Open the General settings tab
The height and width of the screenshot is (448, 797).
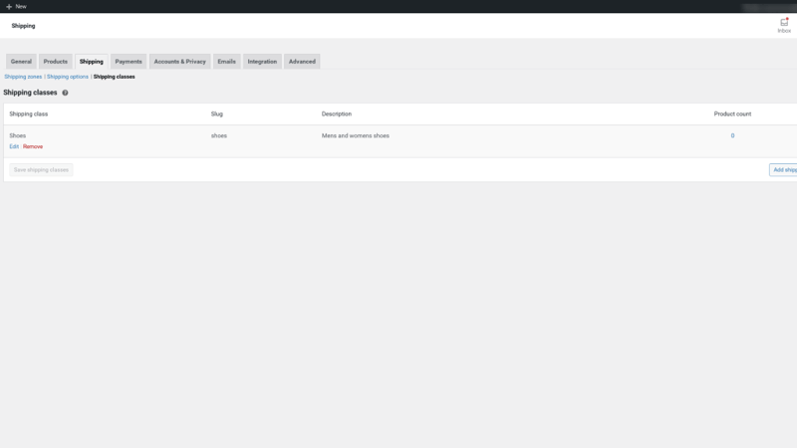(x=21, y=62)
